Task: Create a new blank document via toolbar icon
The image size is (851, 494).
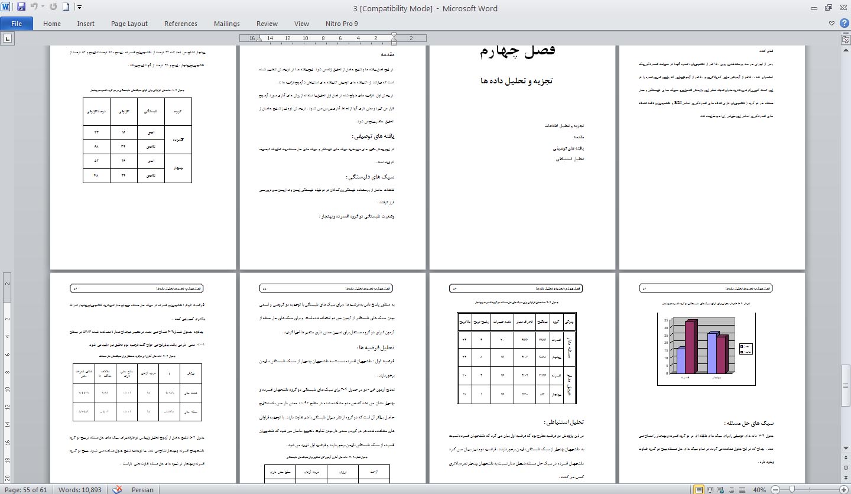Action: (66, 8)
